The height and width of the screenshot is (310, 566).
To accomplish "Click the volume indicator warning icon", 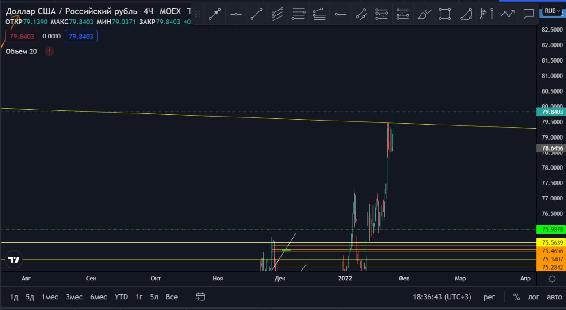I will [50, 51].
